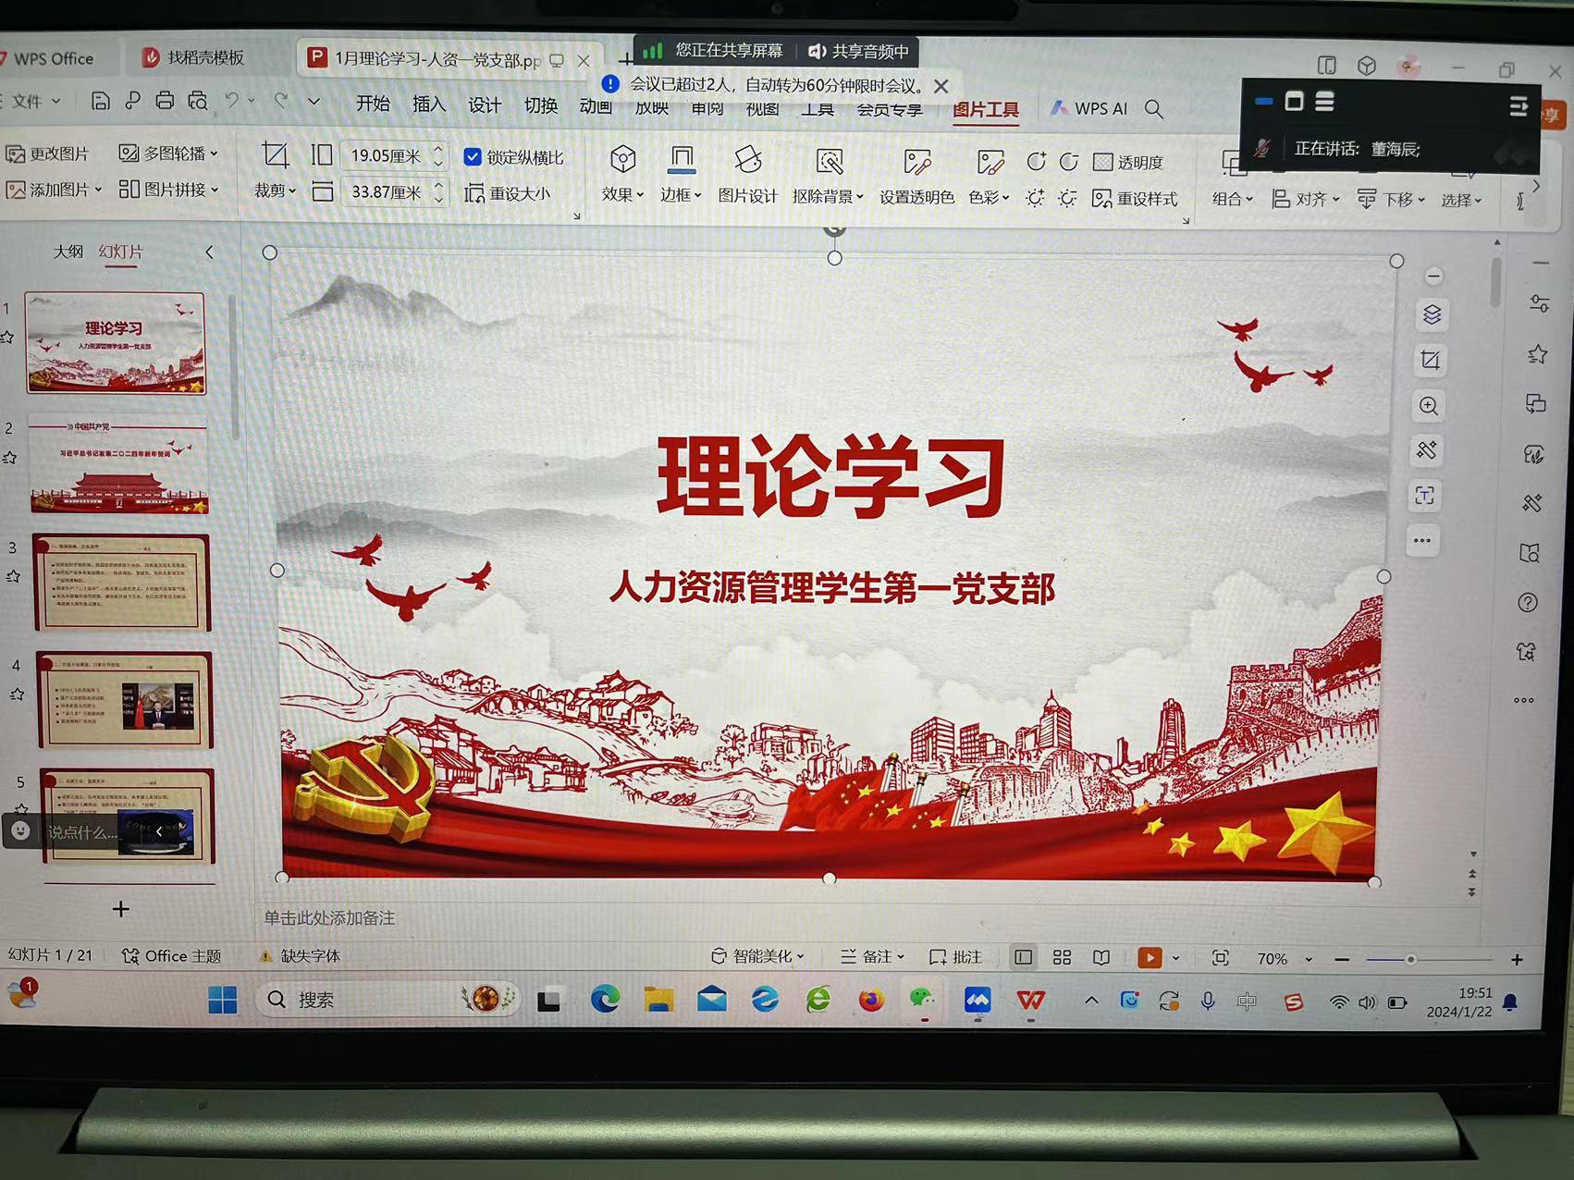
Task: Click the zoom slider in status bar
Action: pyautogui.click(x=1409, y=960)
